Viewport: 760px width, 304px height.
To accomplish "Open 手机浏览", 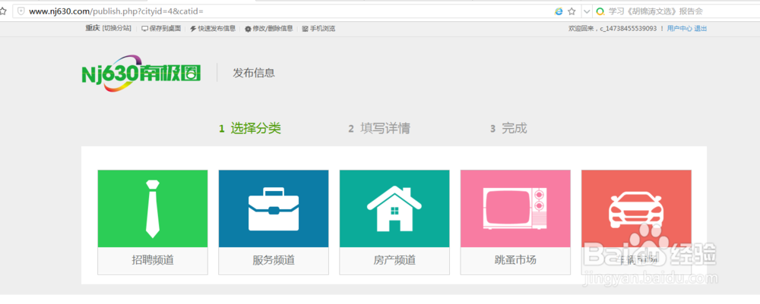I will coord(322,29).
